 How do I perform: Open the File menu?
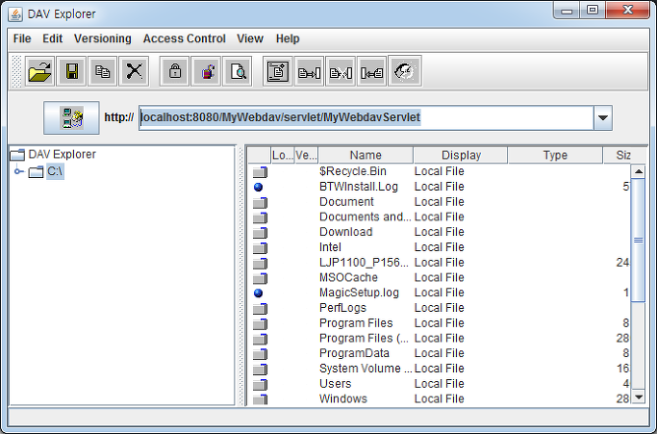(22, 38)
